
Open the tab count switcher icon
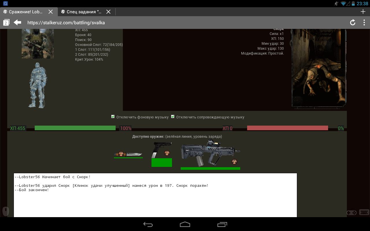pyautogui.click(x=6, y=23)
